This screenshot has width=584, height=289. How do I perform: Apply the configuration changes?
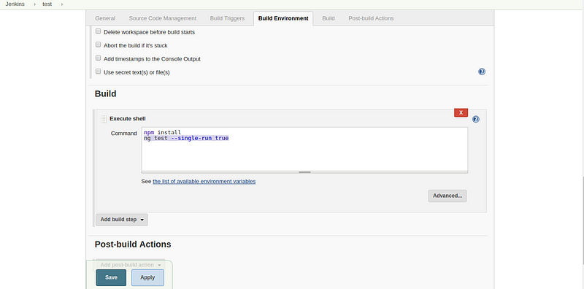click(x=147, y=277)
